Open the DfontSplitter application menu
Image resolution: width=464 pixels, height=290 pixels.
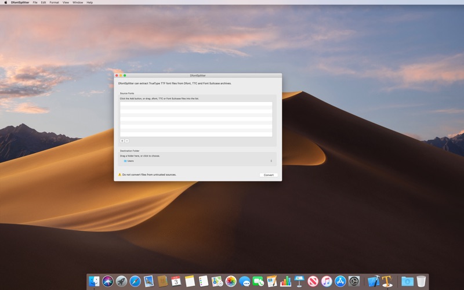20,2
